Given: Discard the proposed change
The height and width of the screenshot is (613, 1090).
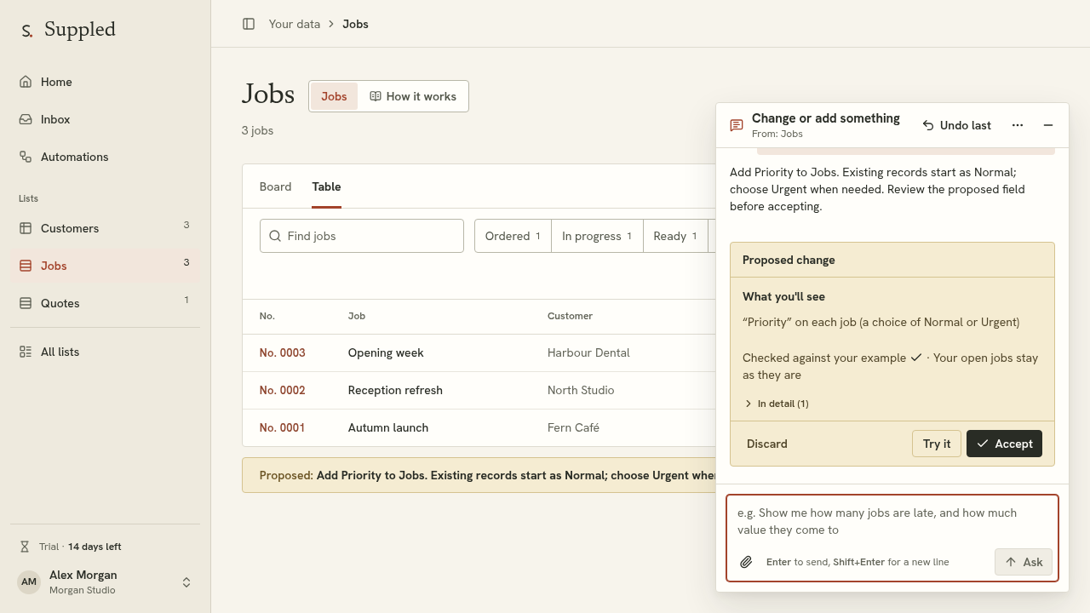Looking at the screenshot, I should click(x=767, y=444).
